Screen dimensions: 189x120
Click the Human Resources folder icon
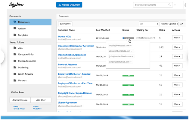pyautogui.click(x=15, y=61)
